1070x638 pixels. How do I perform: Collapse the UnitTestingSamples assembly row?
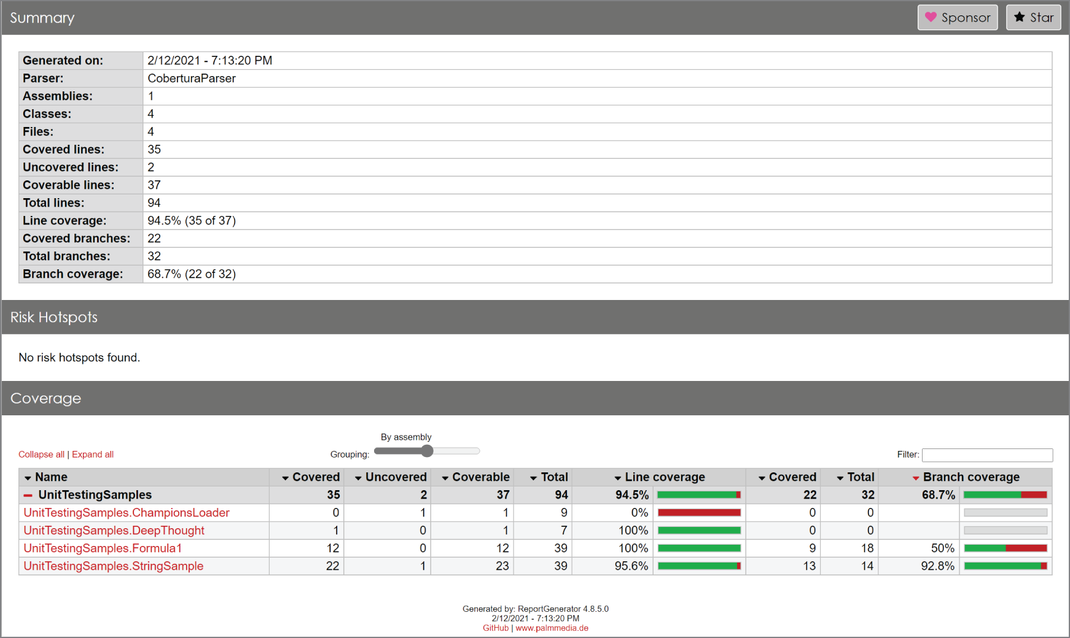click(27, 495)
